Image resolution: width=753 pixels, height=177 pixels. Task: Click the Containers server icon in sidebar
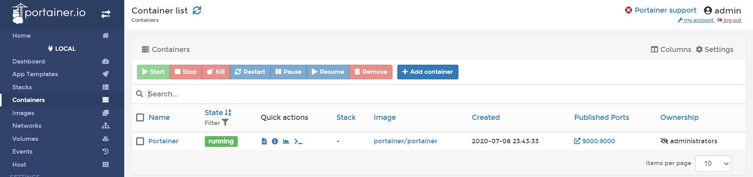tap(106, 100)
